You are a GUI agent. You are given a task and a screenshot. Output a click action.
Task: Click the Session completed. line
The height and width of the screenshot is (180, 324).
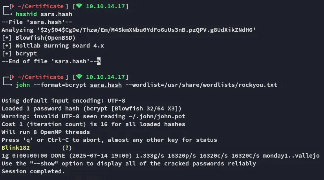[x=33, y=171]
